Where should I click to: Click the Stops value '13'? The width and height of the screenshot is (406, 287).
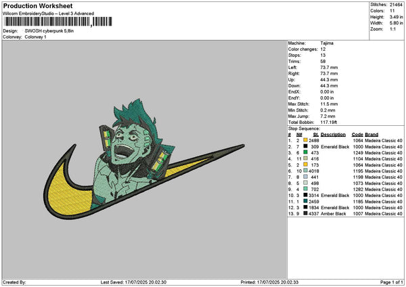323,56
